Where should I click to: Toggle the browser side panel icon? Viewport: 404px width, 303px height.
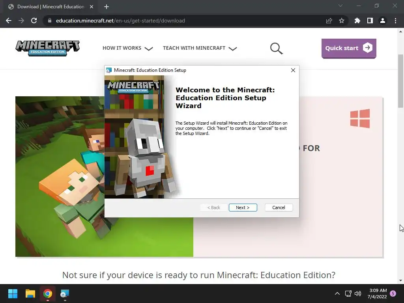[370, 21]
